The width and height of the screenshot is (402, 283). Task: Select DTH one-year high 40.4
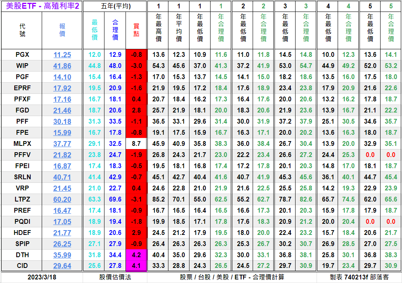(x=158, y=255)
